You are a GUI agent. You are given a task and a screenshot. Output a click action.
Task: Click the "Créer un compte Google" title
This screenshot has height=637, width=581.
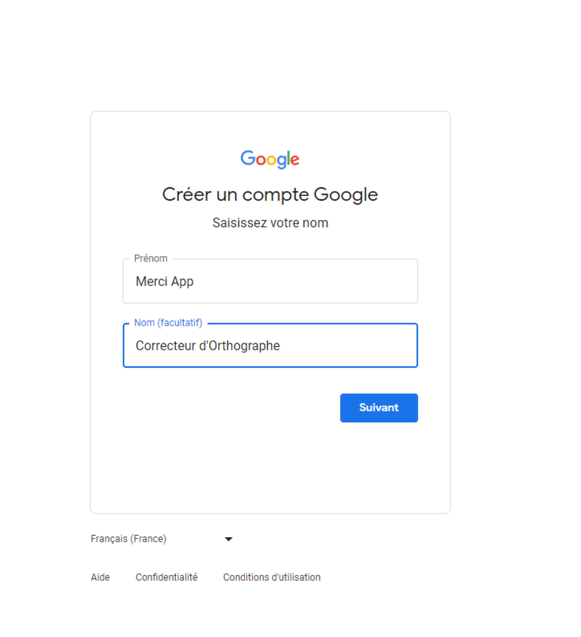coord(270,195)
